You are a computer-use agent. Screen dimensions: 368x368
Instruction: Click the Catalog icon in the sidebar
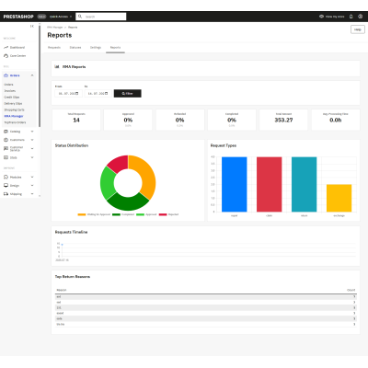click(x=6, y=132)
